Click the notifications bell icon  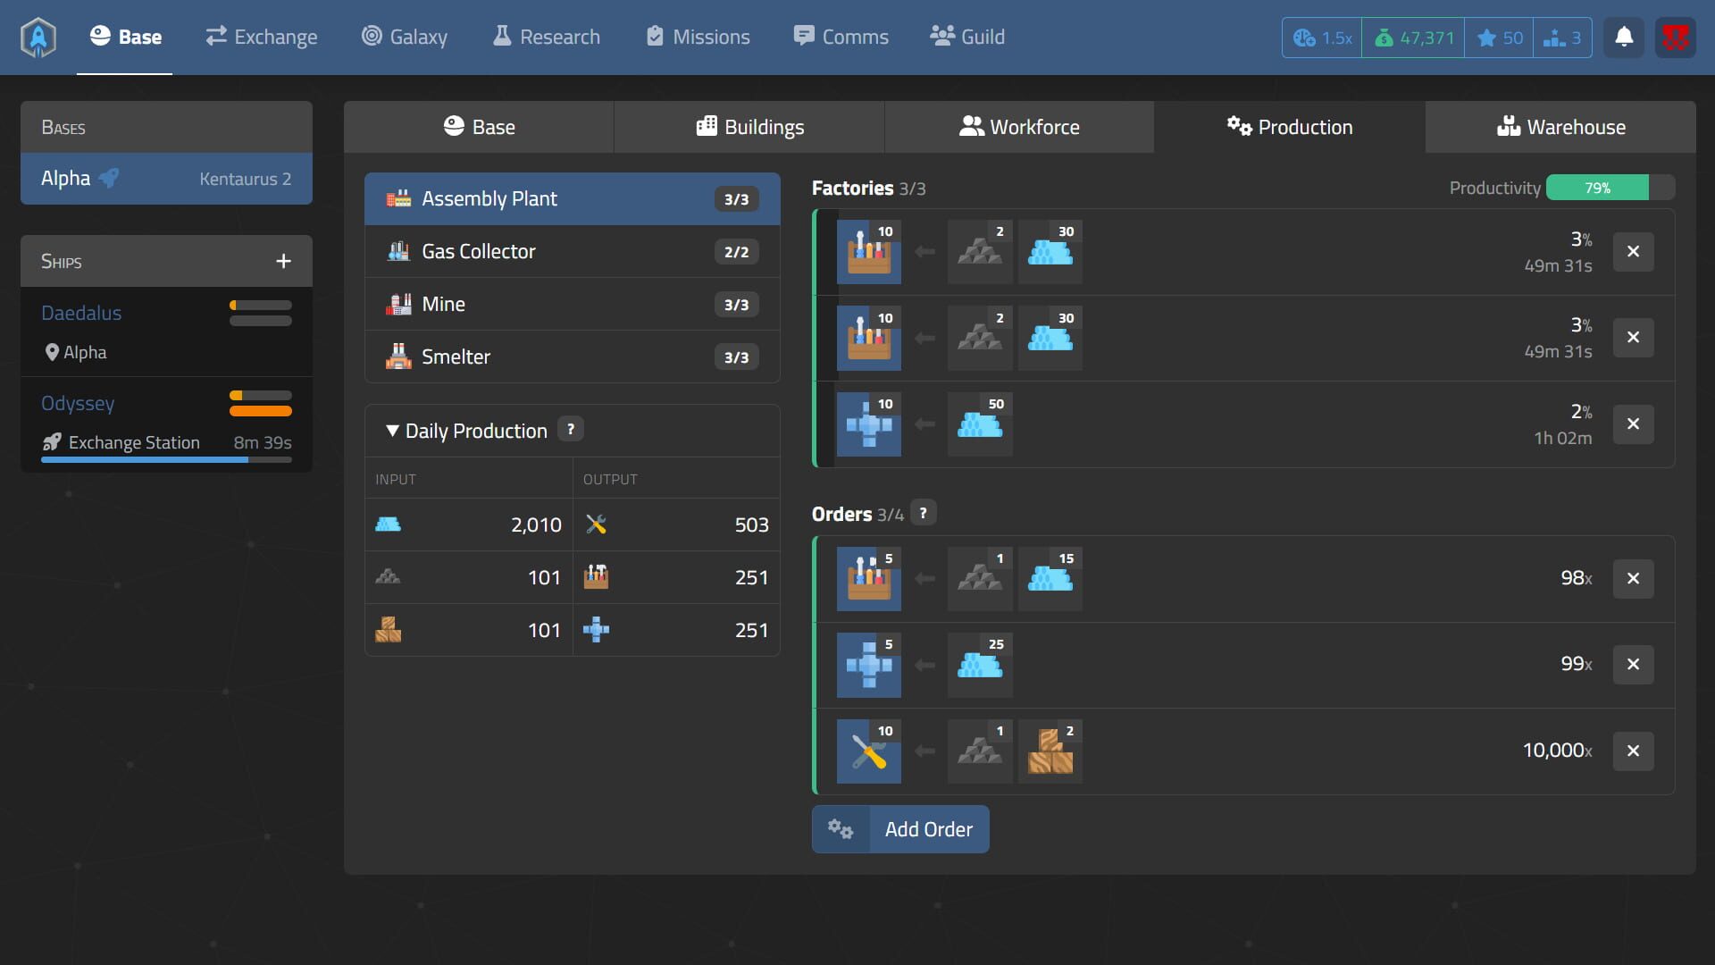pyautogui.click(x=1623, y=38)
